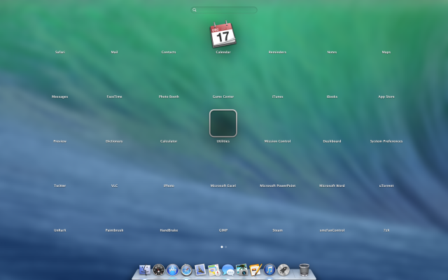Open the Utilities folder in Launchpad

[x=223, y=123]
